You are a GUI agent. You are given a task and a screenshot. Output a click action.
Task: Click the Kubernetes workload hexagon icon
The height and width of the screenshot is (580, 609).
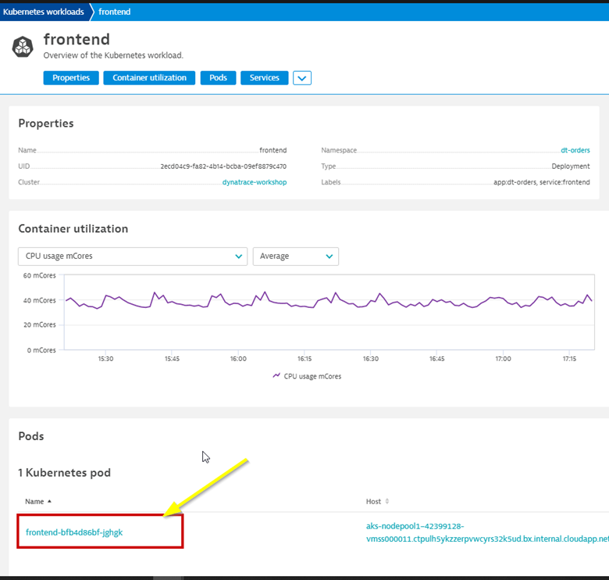23,47
